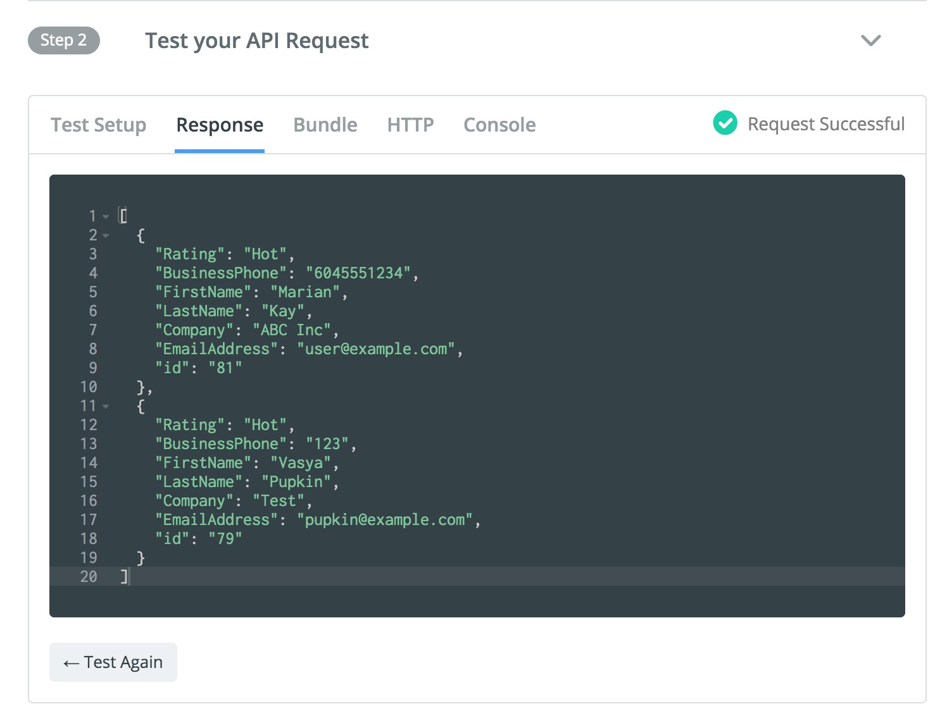Click the Test your API Request heading
The image size is (947, 711).
click(x=256, y=40)
